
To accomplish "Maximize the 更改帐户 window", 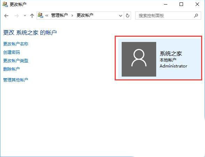I will coord(181,4).
